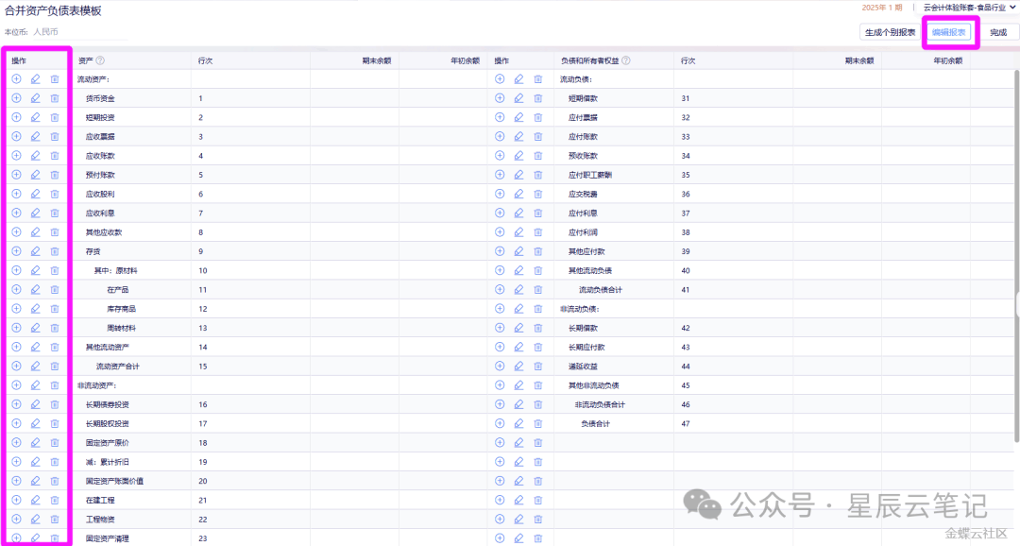
Task: Click help icon next to 资产 header
Action: [x=100, y=60]
